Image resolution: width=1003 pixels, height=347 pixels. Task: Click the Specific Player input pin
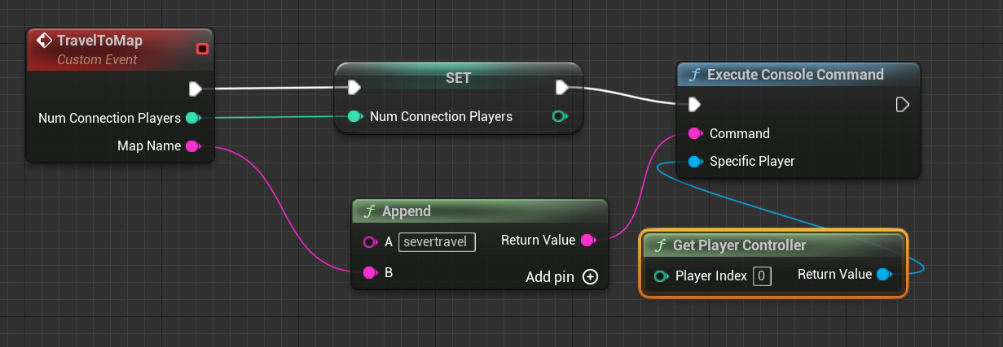(696, 162)
